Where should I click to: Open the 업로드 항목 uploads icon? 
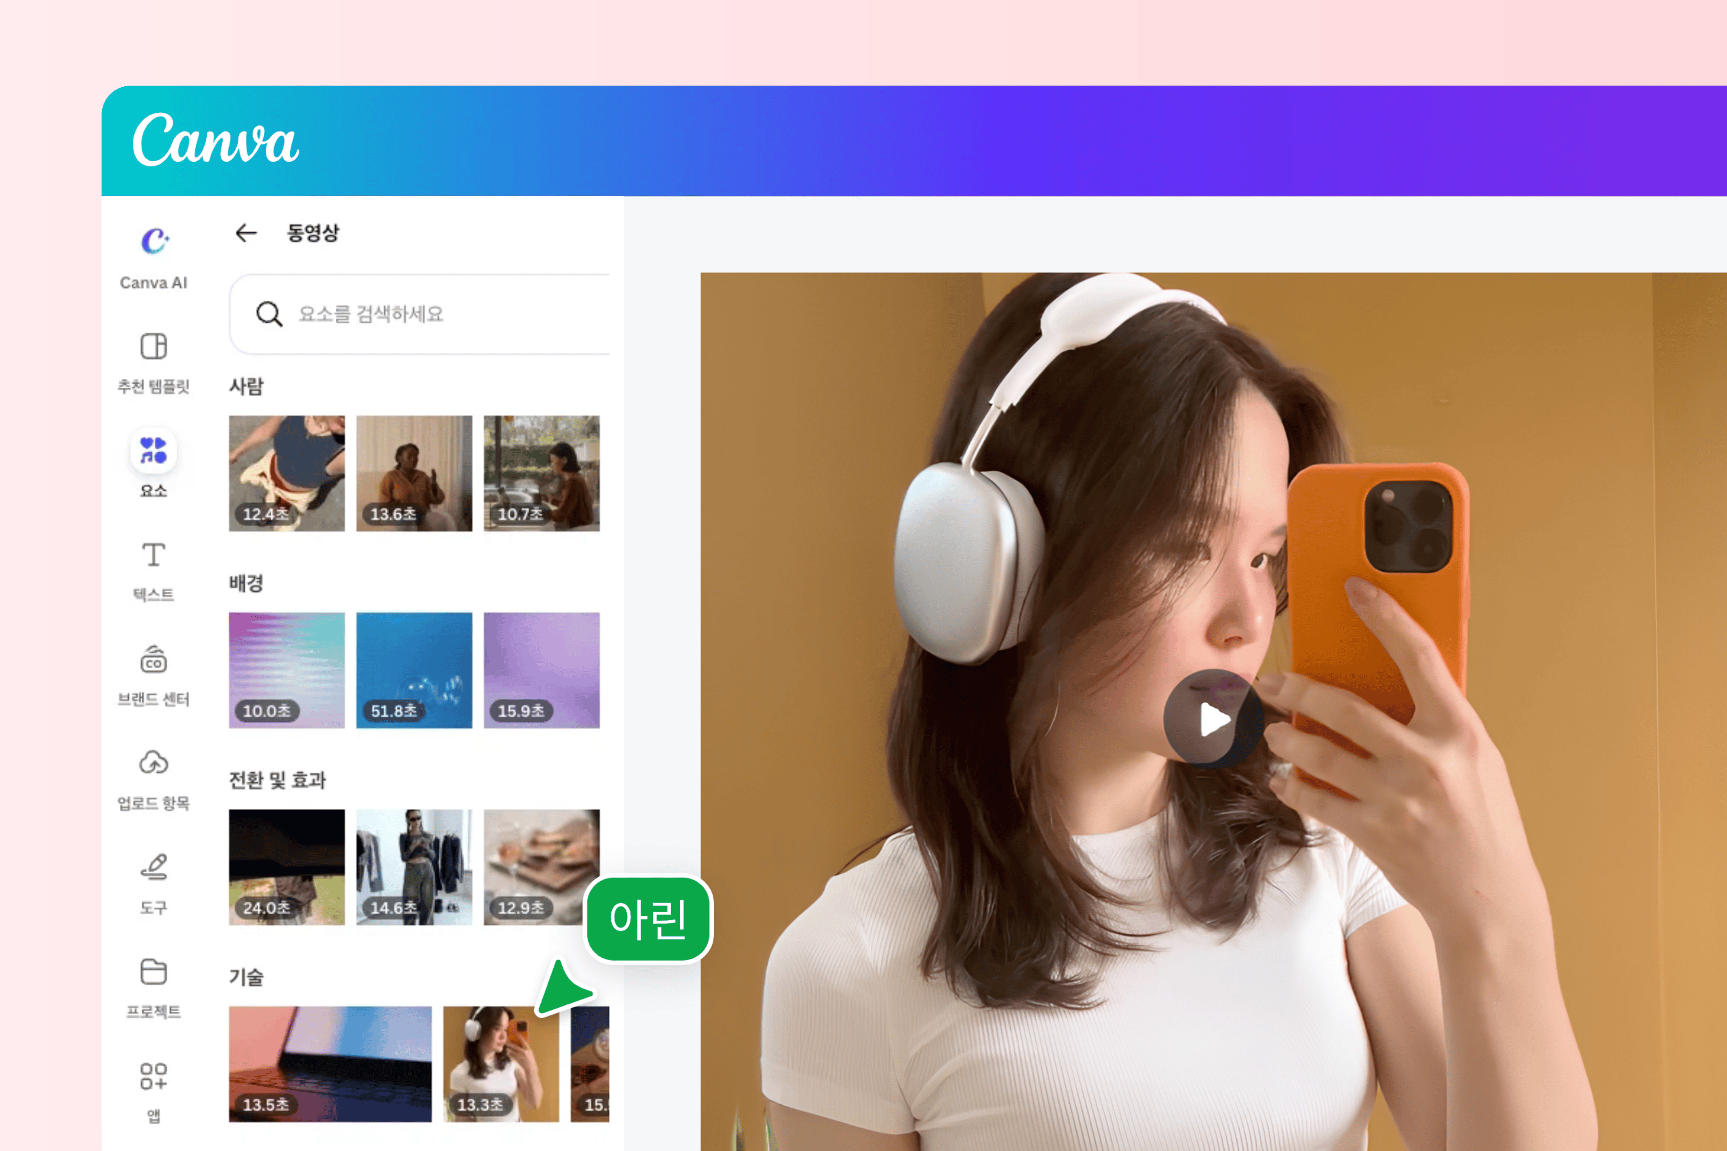pyautogui.click(x=154, y=763)
